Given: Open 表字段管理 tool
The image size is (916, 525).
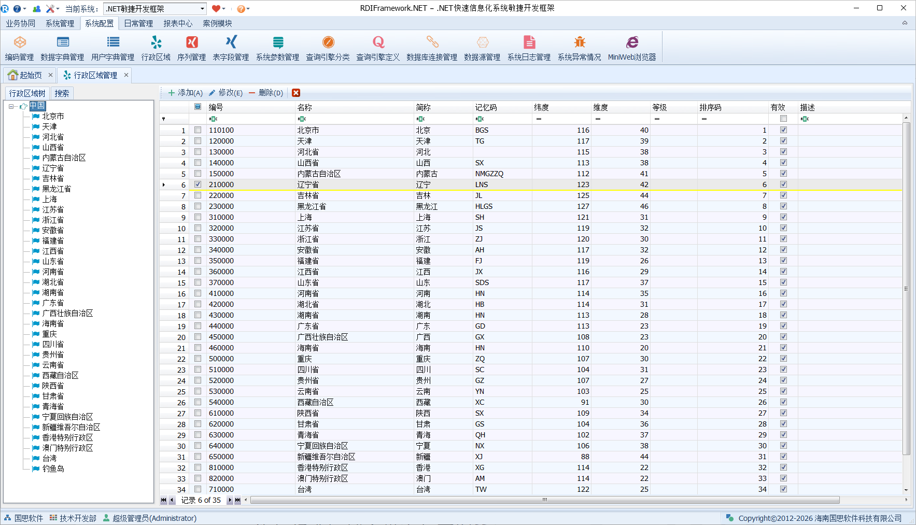Looking at the screenshot, I should pos(231,48).
